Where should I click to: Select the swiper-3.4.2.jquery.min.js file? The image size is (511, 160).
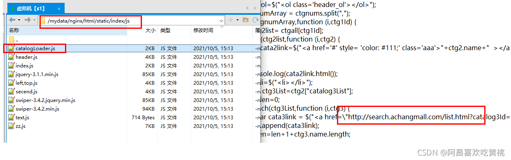(45, 100)
